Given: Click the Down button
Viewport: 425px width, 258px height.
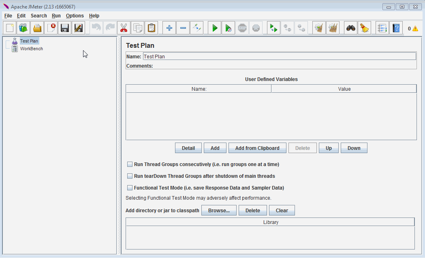Looking at the screenshot, I should pos(354,148).
